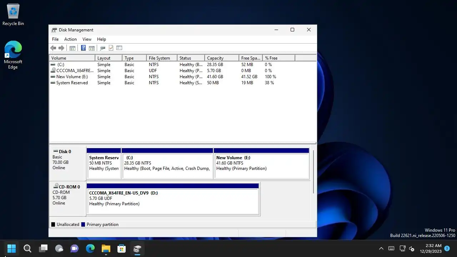
Task: Sort by the Capacity column header
Action: click(222, 58)
